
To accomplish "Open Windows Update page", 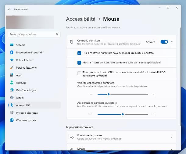I will (34, 120).
